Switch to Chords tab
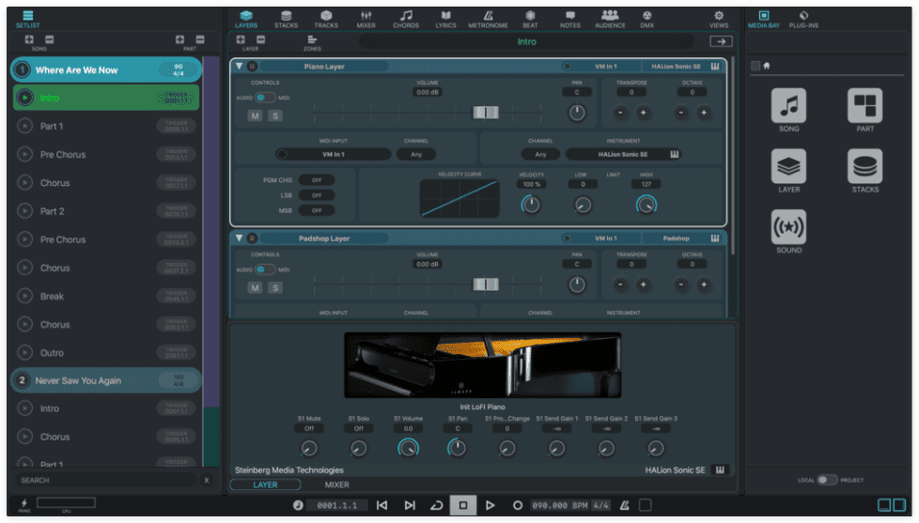The height and width of the screenshot is (523, 919). pyautogui.click(x=406, y=19)
